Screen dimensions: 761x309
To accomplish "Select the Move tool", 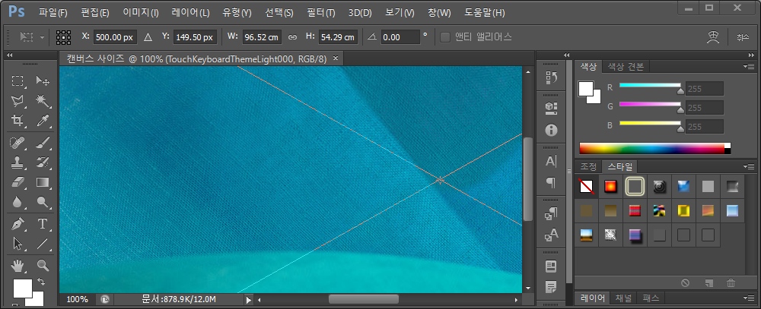I will click(x=43, y=81).
